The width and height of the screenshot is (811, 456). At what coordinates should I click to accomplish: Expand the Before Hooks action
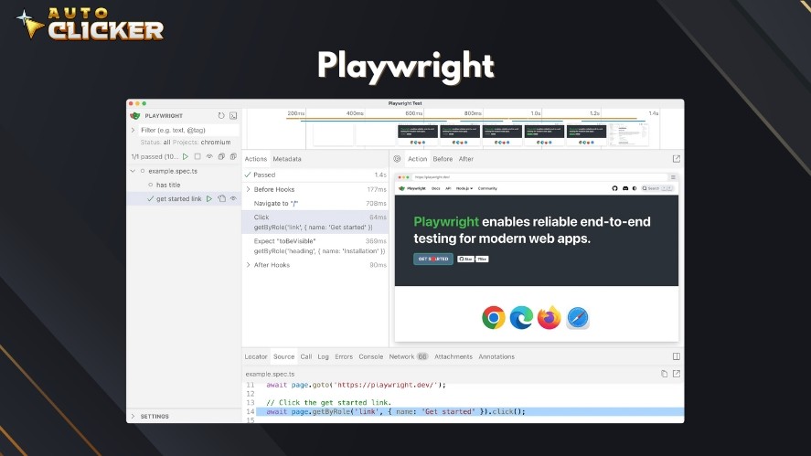(x=249, y=190)
